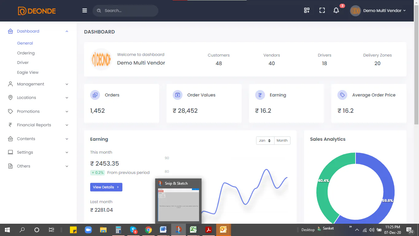Click the Customers count 48

(219, 63)
